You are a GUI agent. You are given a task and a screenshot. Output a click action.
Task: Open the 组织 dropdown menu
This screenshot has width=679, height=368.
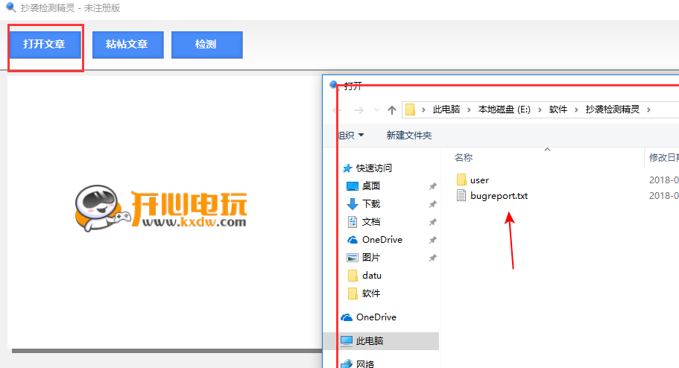(x=351, y=135)
